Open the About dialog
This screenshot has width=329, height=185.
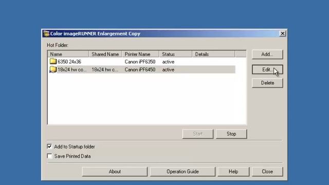pos(115,172)
